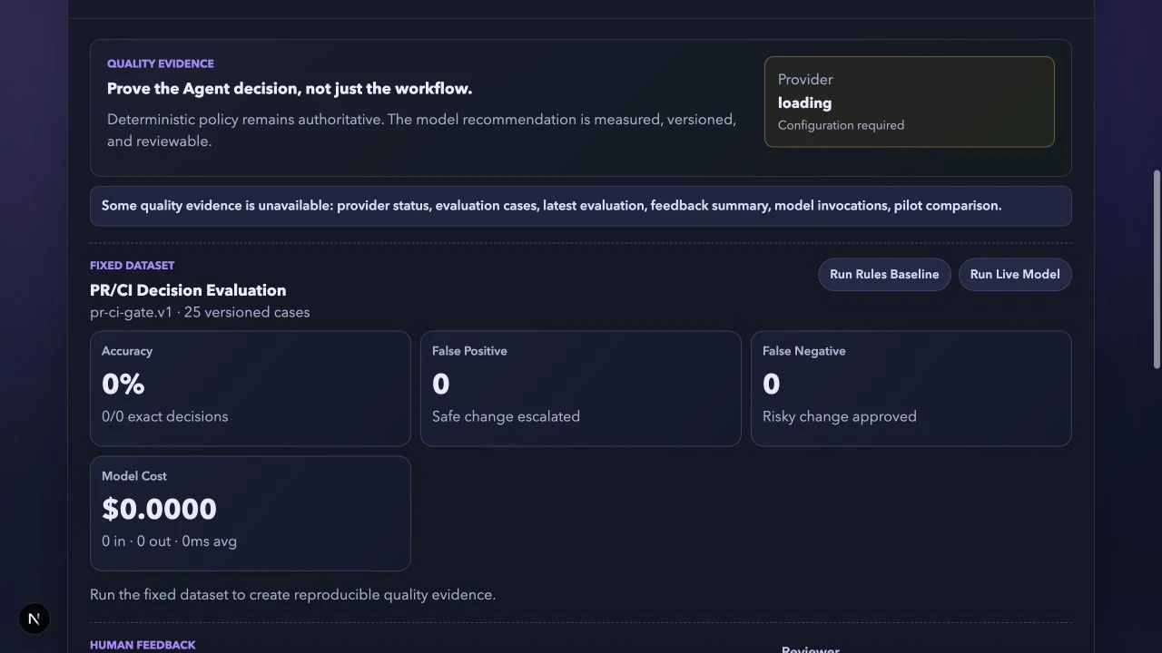Image resolution: width=1162 pixels, height=653 pixels.
Task: Click the '0 in · 0 out · 0ms avg' text
Action: [x=169, y=541]
